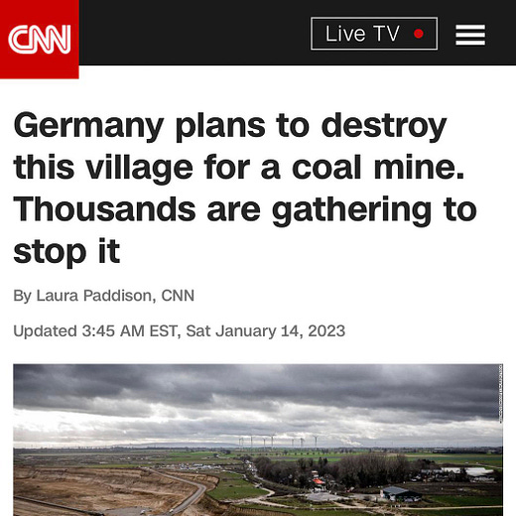Click the article headline about Germany's coal mine
This screenshot has height=516, width=516.
point(245,188)
